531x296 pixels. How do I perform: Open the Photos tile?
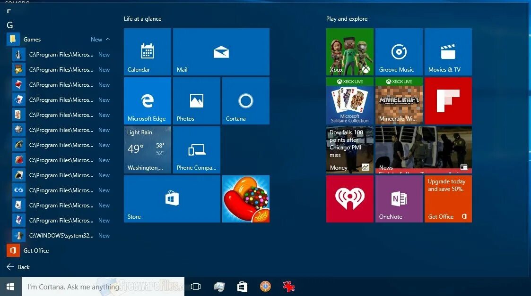coord(196,100)
